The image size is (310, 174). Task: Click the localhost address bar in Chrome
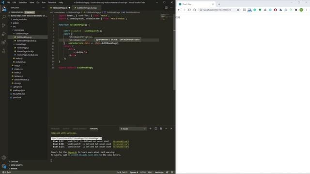(x=217, y=10)
